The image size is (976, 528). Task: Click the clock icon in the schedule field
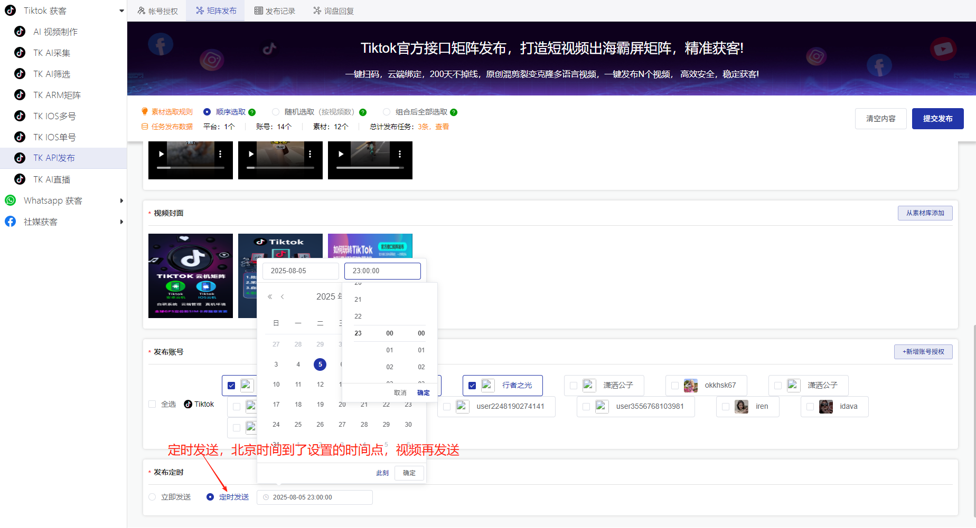(265, 497)
